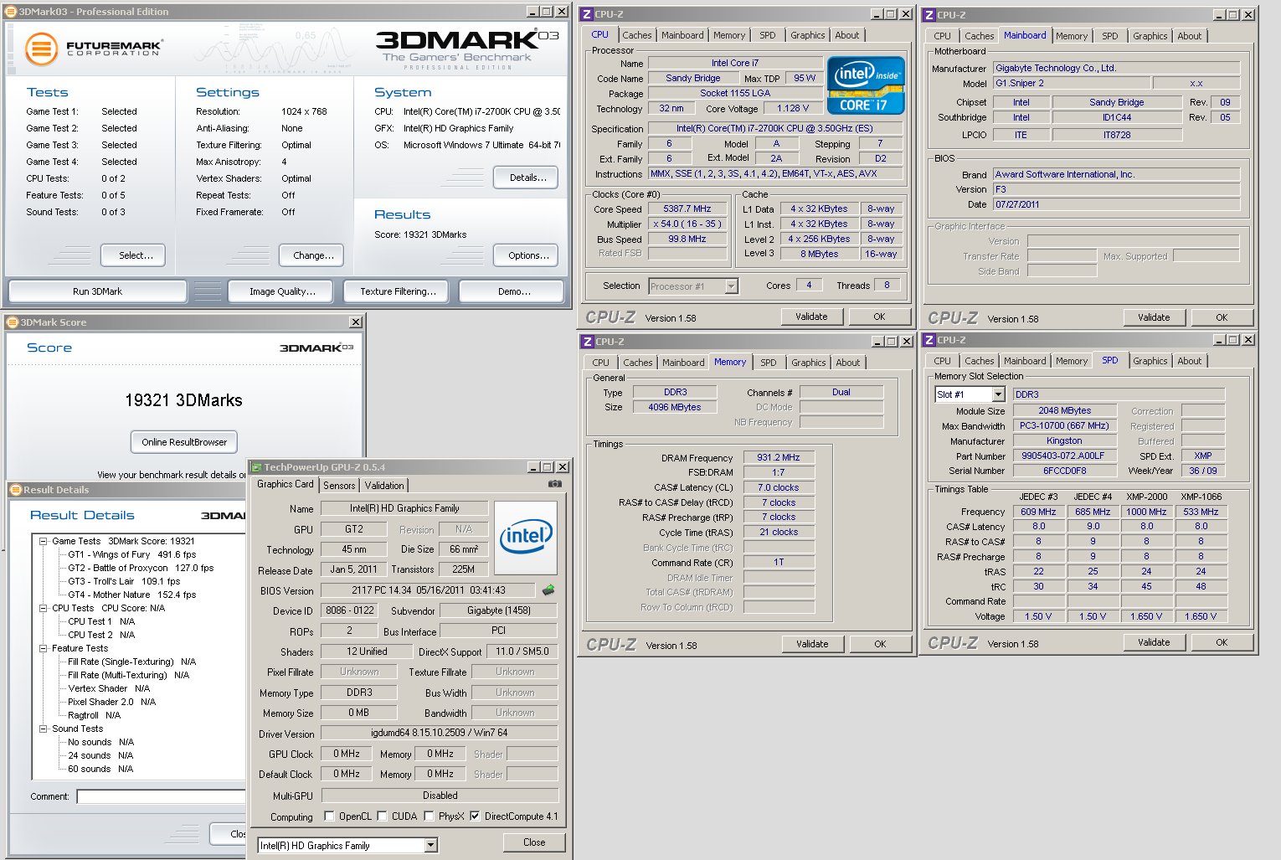Click the Details... system button
The image size is (1281, 860).
[527, 178]
